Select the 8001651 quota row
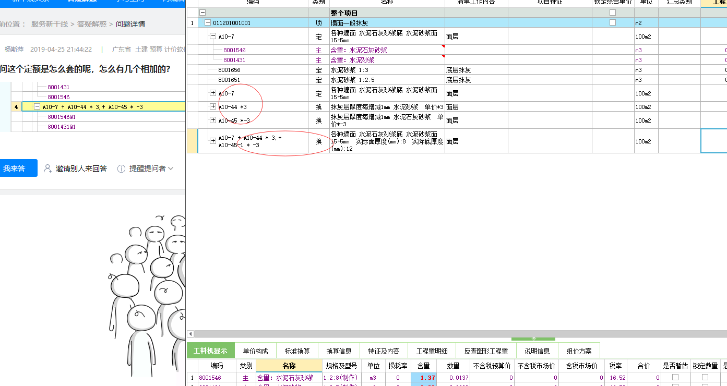The image size is (727, 386). (229, 80)
